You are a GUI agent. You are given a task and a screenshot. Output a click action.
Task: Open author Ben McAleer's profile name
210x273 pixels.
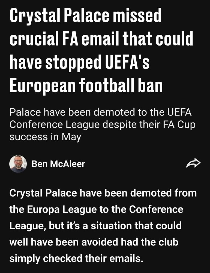(x=58, y=164)
